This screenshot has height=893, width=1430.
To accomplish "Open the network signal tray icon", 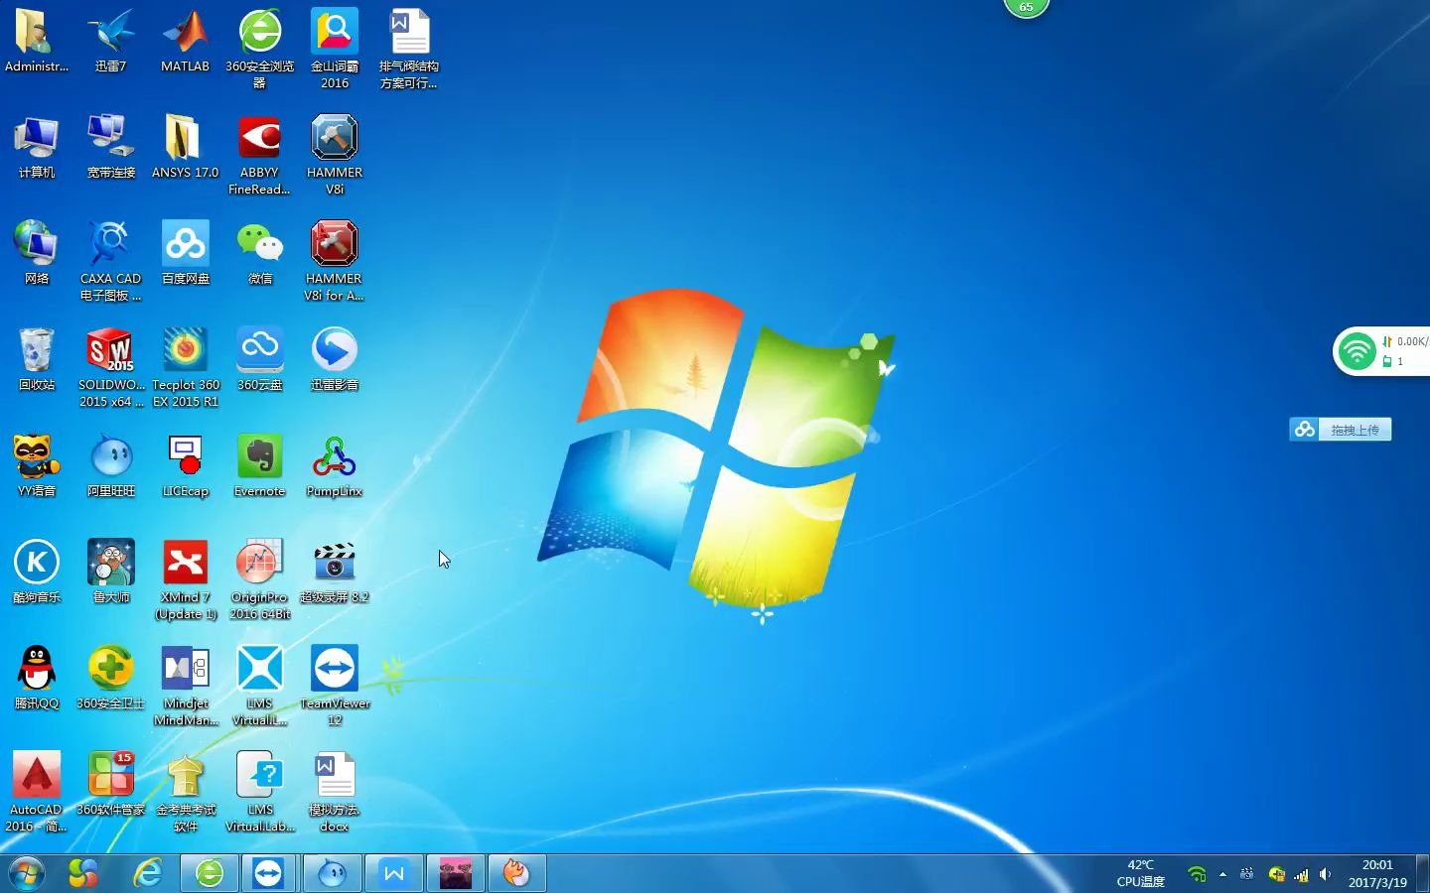I will pyautogui.click(x=1301, y=874).
